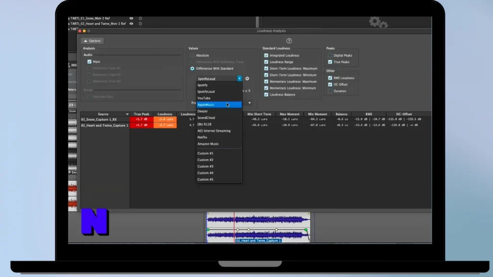Click DC-Offset column header
Image resolution: width=493 pixels, height=277 pixels.
tap(404, 114)
